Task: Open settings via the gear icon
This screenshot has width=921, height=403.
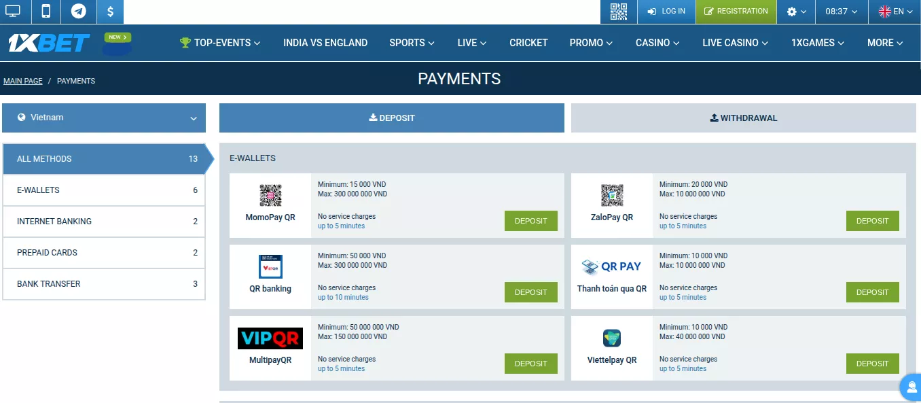Action: click(x=791, y=11)
